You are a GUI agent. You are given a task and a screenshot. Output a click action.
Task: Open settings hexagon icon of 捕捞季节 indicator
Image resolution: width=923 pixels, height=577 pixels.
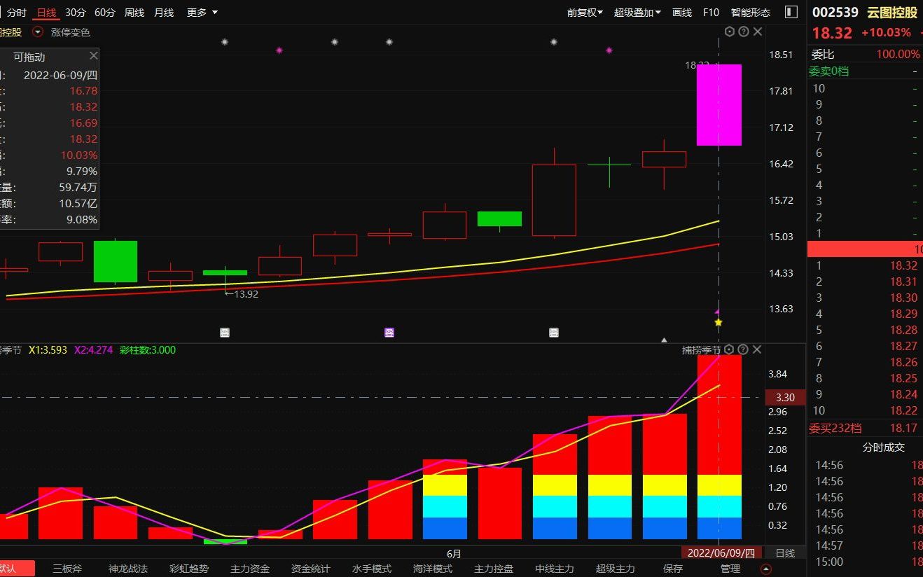pyautogui.click(x=730, y=349)
